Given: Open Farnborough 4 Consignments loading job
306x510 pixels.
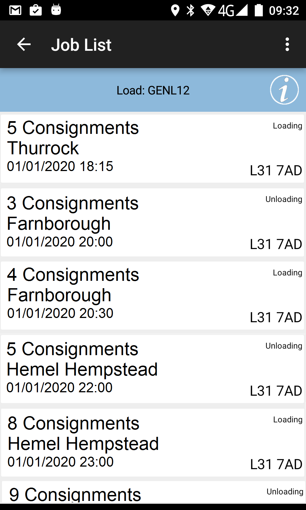Looking at the screenshot, I should pyautogui.click(x=152, y=296).
